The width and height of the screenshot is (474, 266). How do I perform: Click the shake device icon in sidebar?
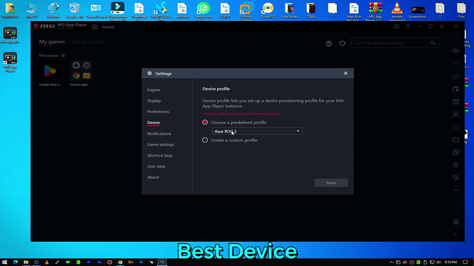pos(456,178)
